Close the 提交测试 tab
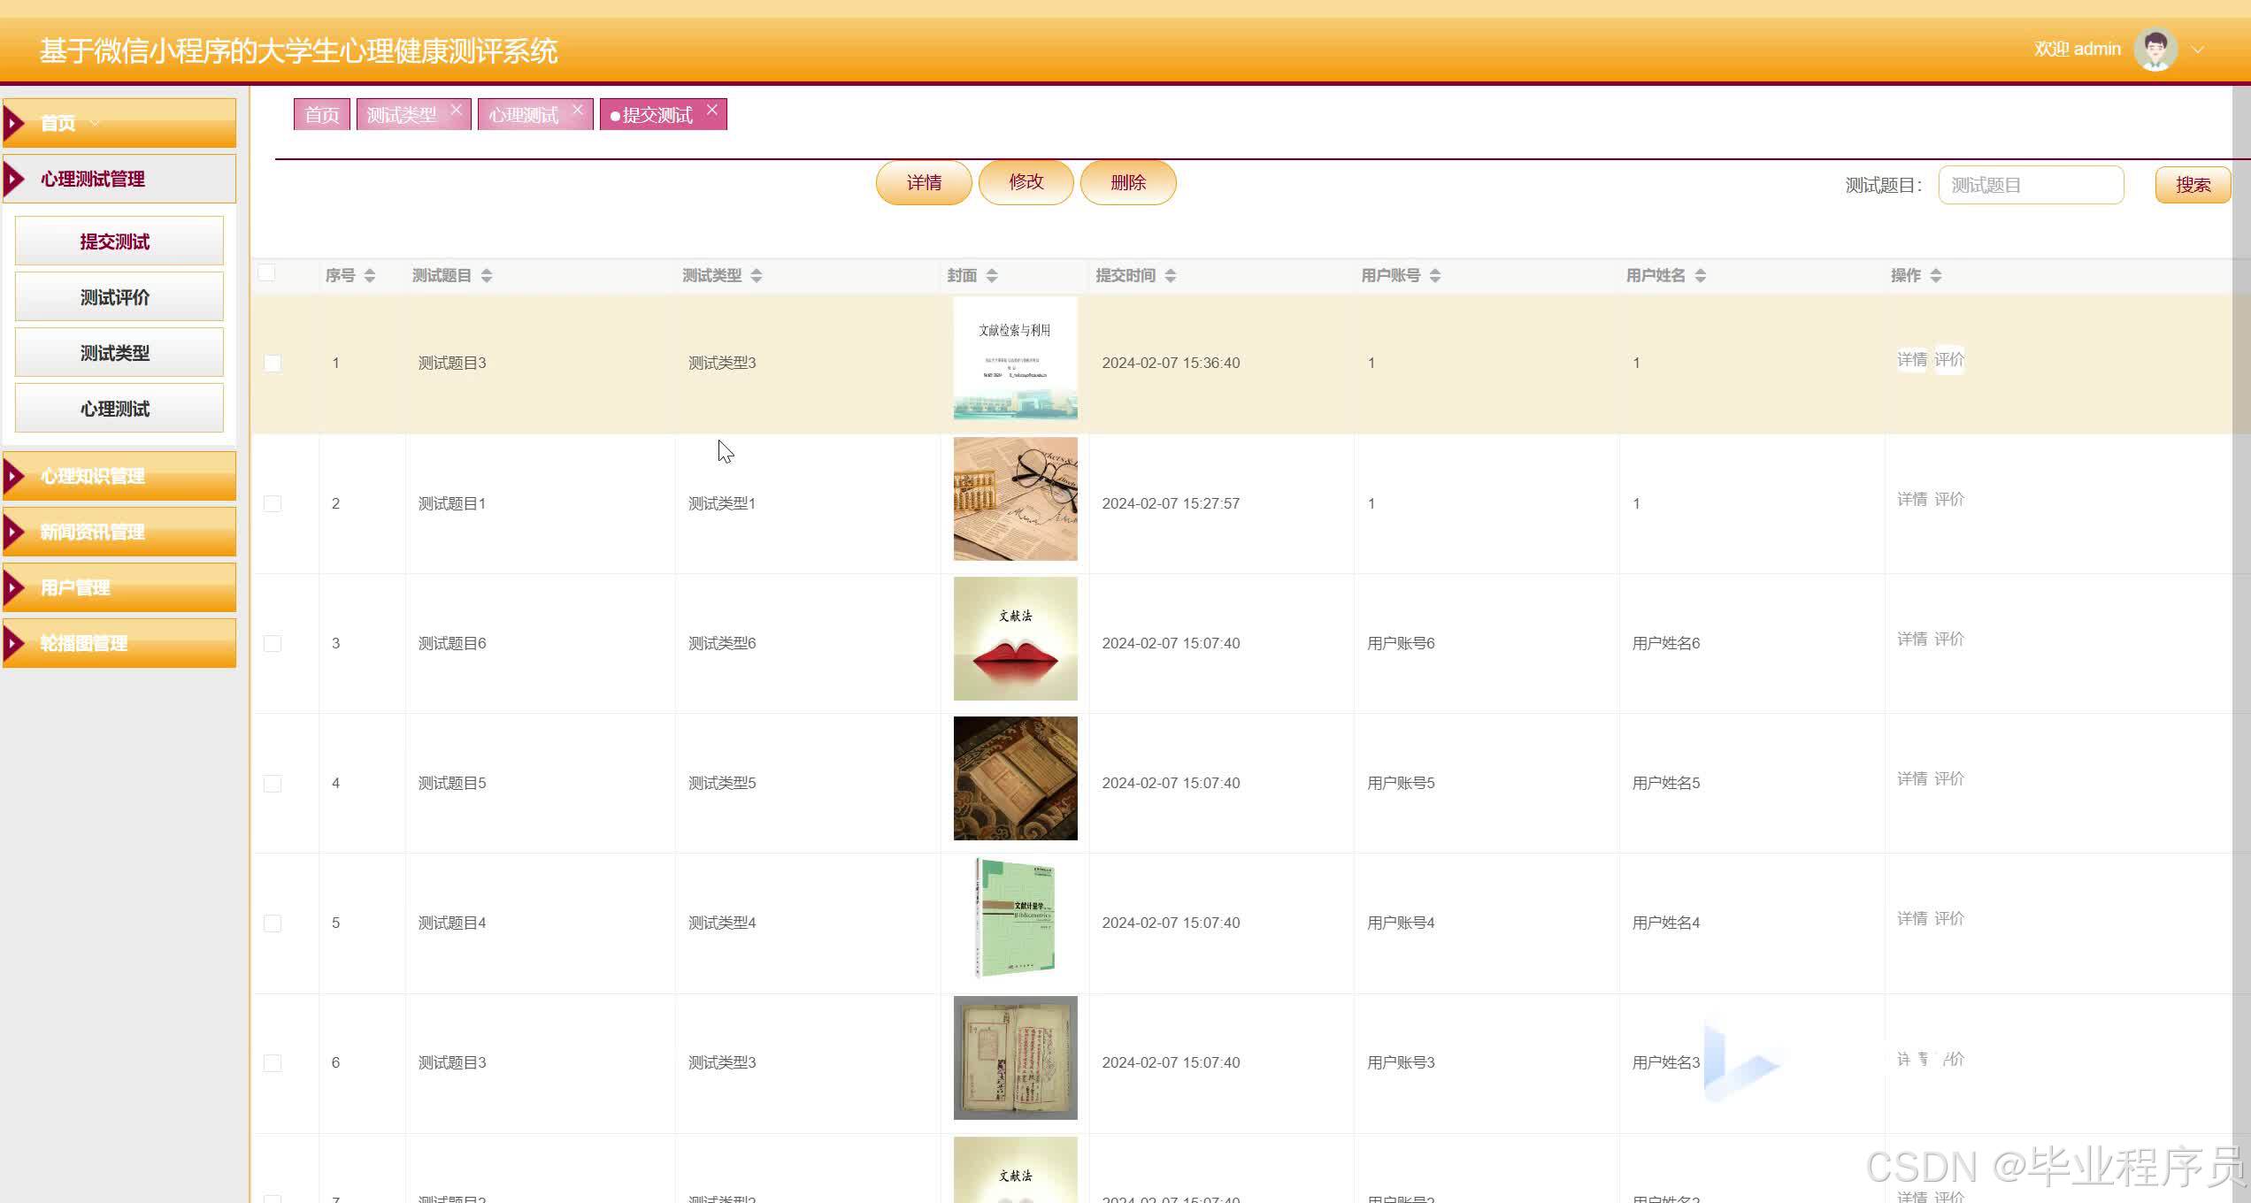This screenshot has width=2251, height=1203. point(712,110)
